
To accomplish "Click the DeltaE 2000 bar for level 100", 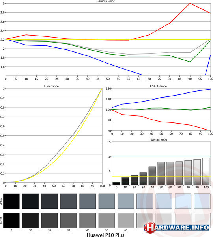I will (x=206, y=171).
